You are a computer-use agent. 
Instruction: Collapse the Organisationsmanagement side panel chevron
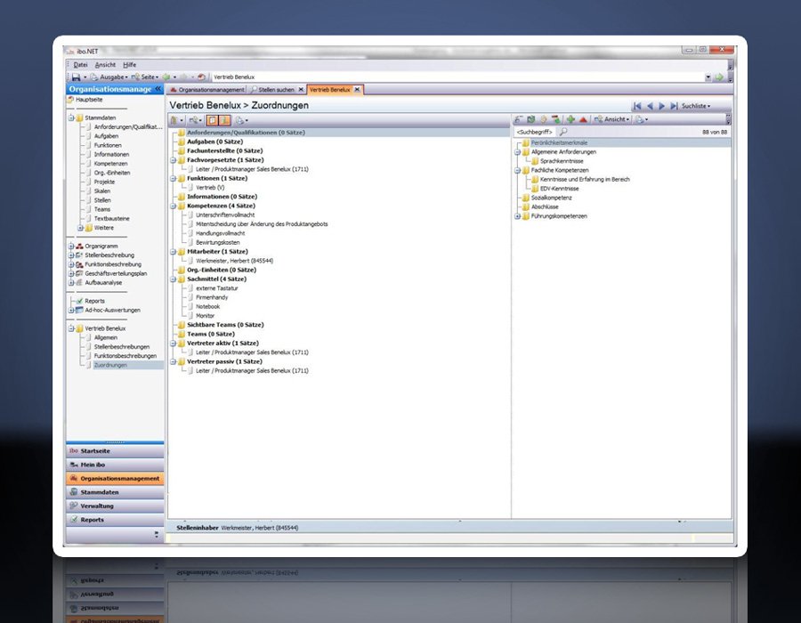pos(158,89)
